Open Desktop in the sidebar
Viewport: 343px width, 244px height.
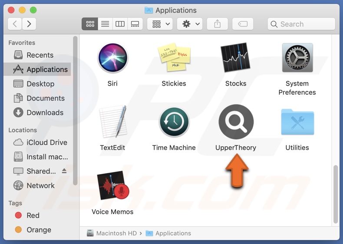[x=37, y=84]
